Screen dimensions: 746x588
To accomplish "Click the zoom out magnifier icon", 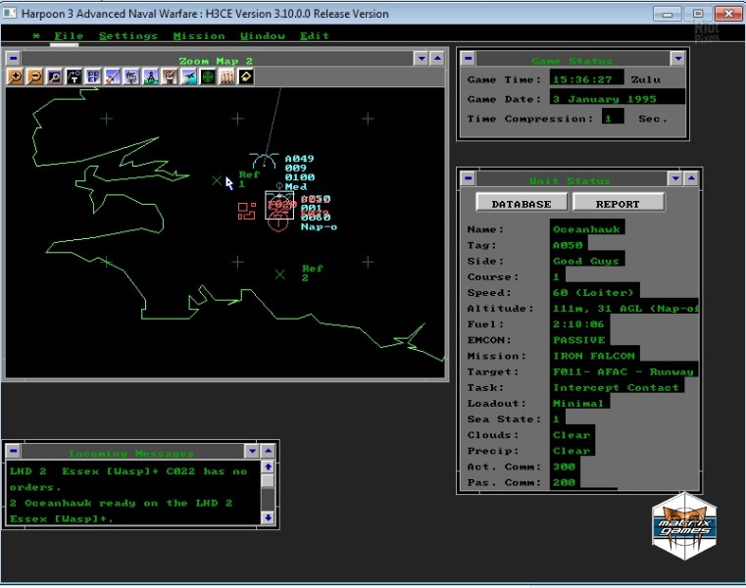I will (x=34, y=76).
